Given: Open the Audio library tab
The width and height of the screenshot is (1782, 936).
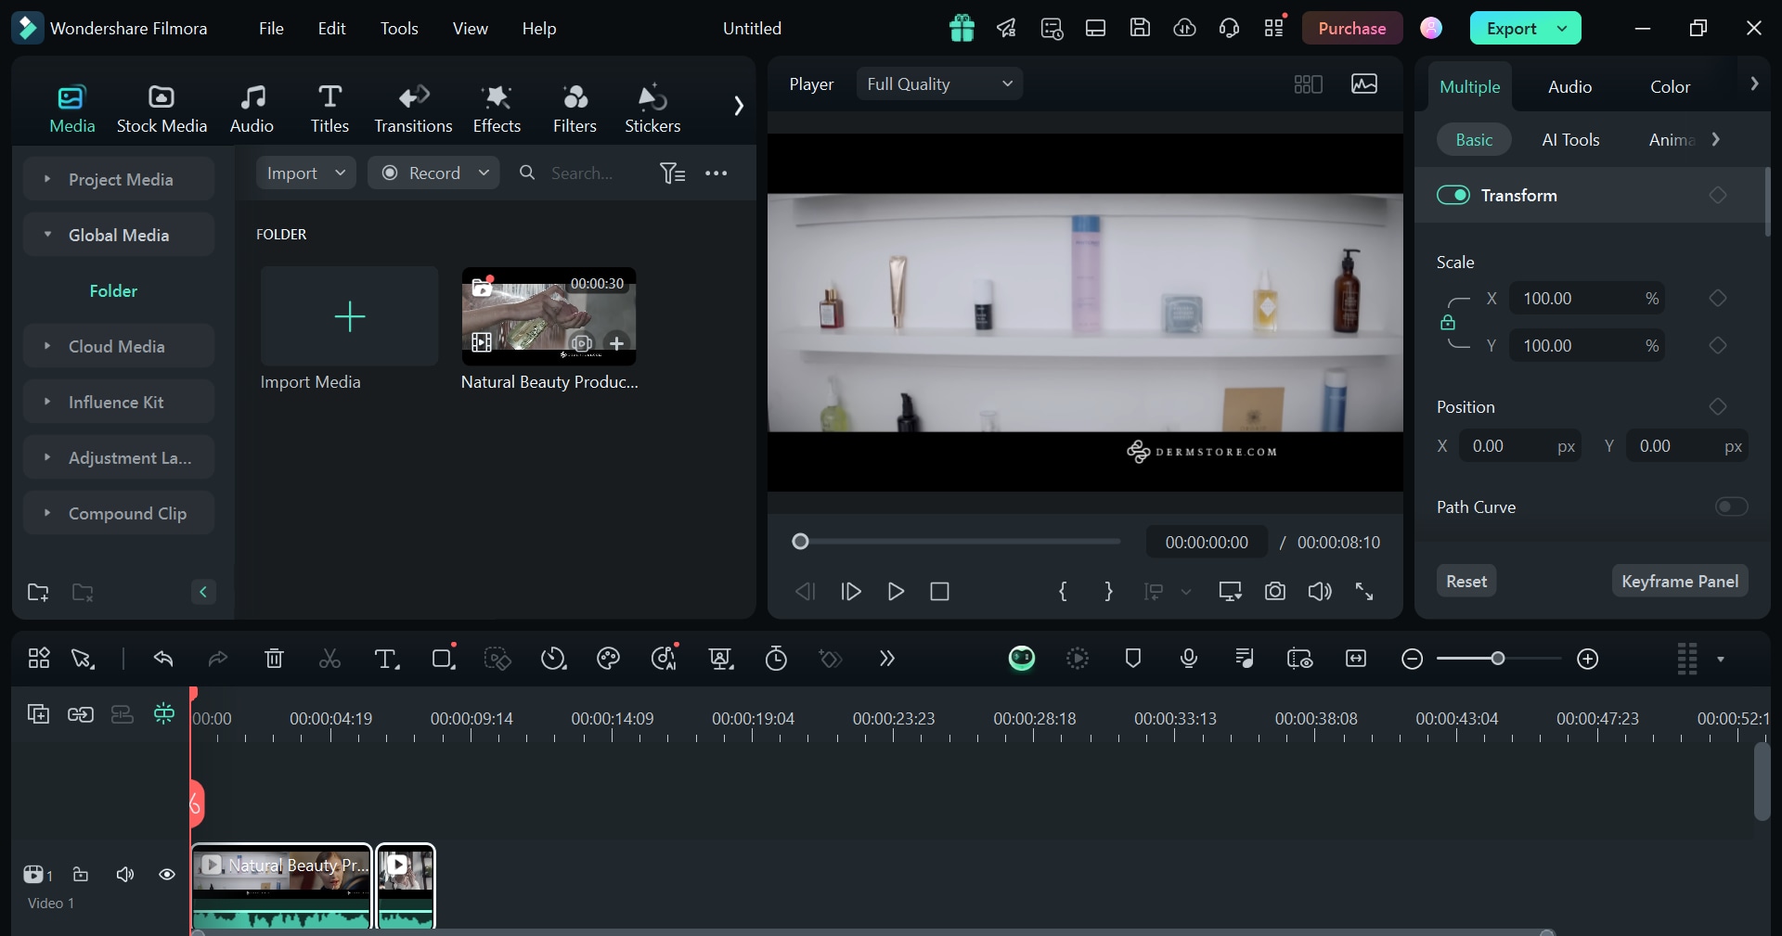Looking at the screenshot, I should point(252,109).
